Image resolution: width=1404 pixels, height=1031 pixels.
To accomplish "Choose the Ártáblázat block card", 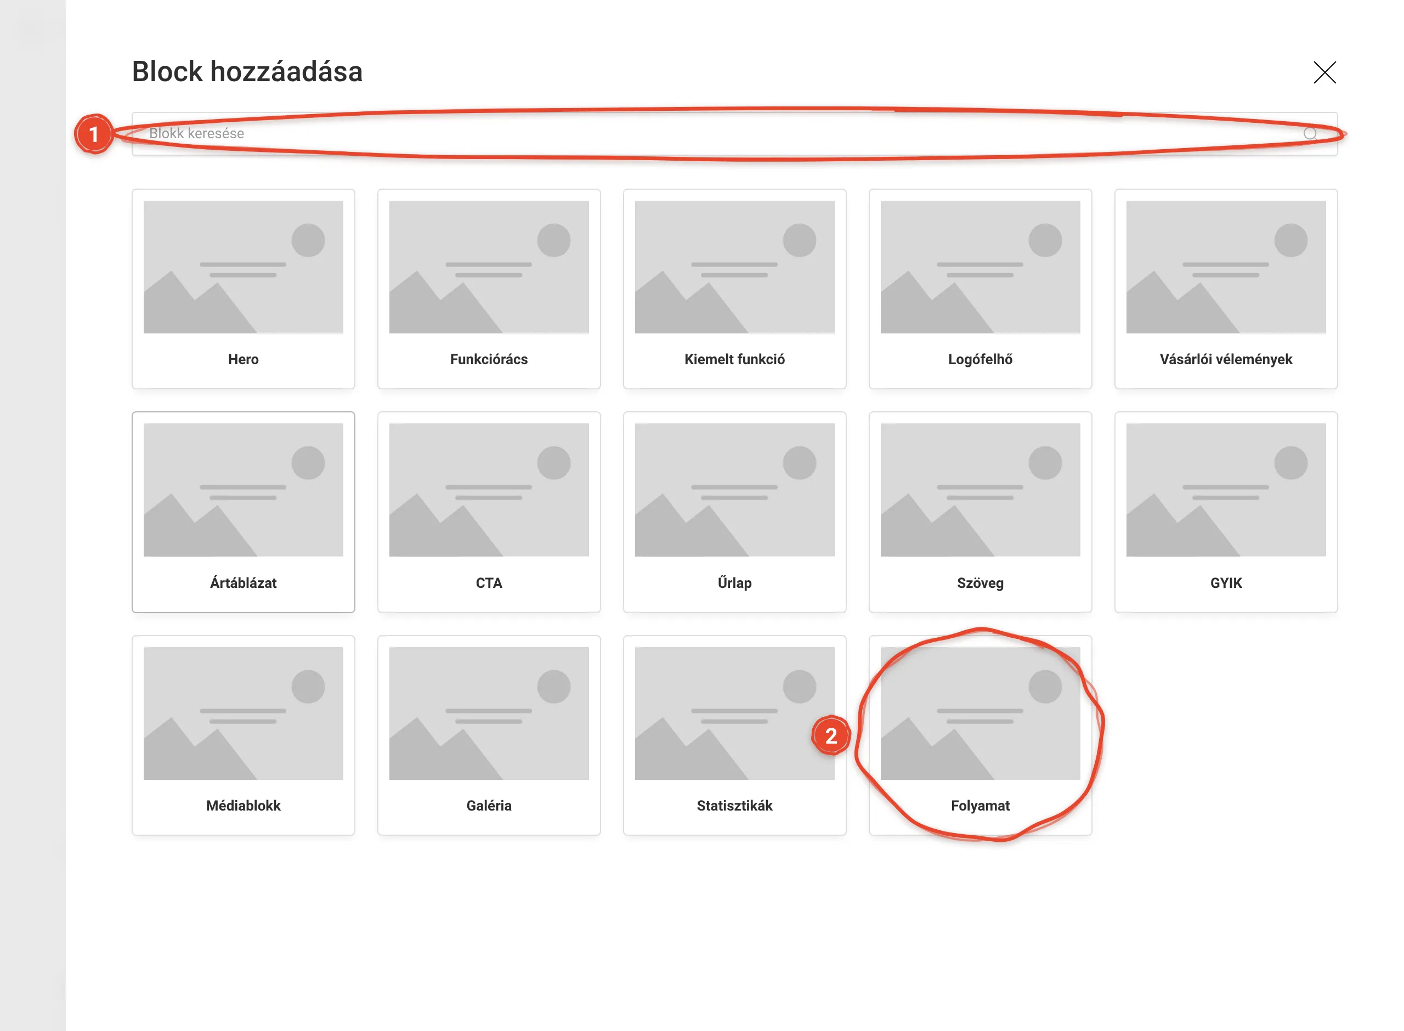I will tap(243, 512).
